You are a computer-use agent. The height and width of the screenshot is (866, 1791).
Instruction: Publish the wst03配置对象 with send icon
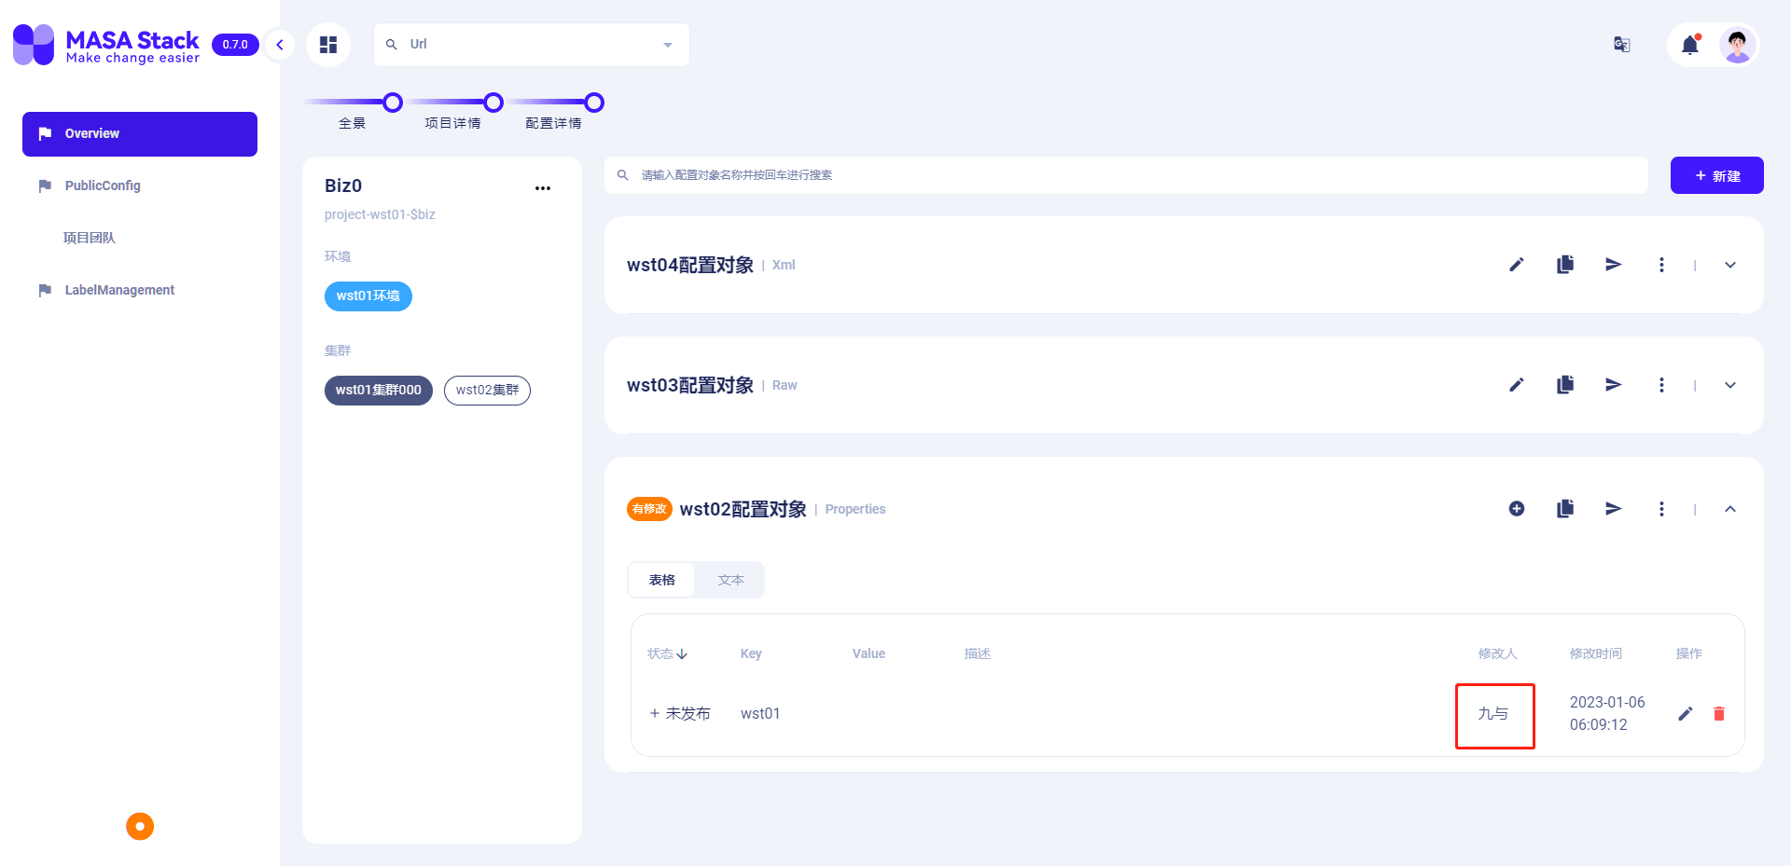pyautogui.click(x=1614, y=385)
